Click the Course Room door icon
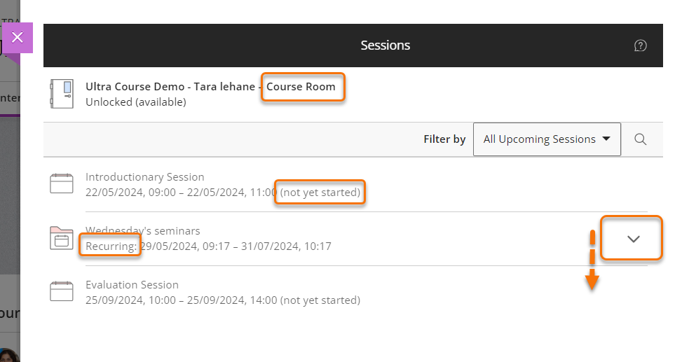Viewport: 682px width, 362px height. [62, 94]
